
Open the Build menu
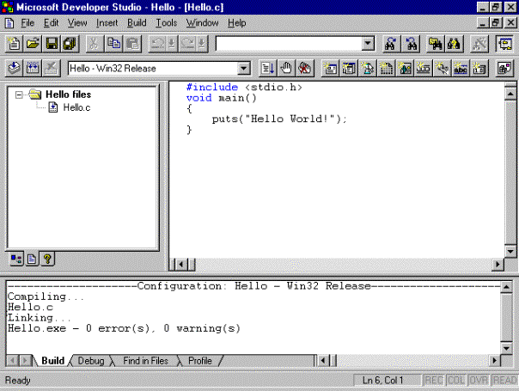(x=137, y=22)
